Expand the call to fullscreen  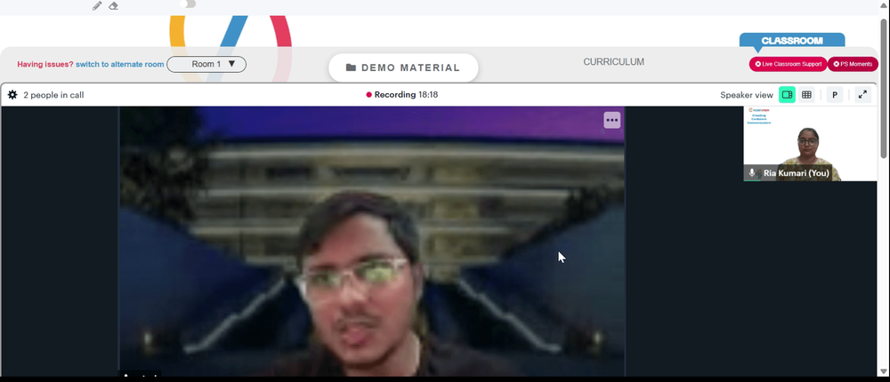click(x=862, y=95)
